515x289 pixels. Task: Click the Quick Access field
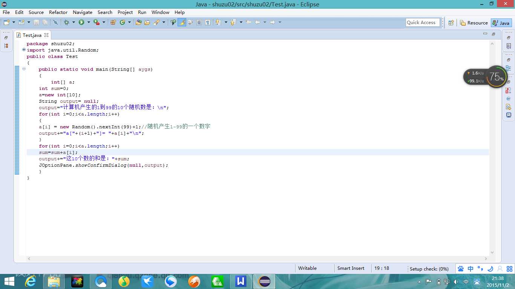(x=423, y=23)
